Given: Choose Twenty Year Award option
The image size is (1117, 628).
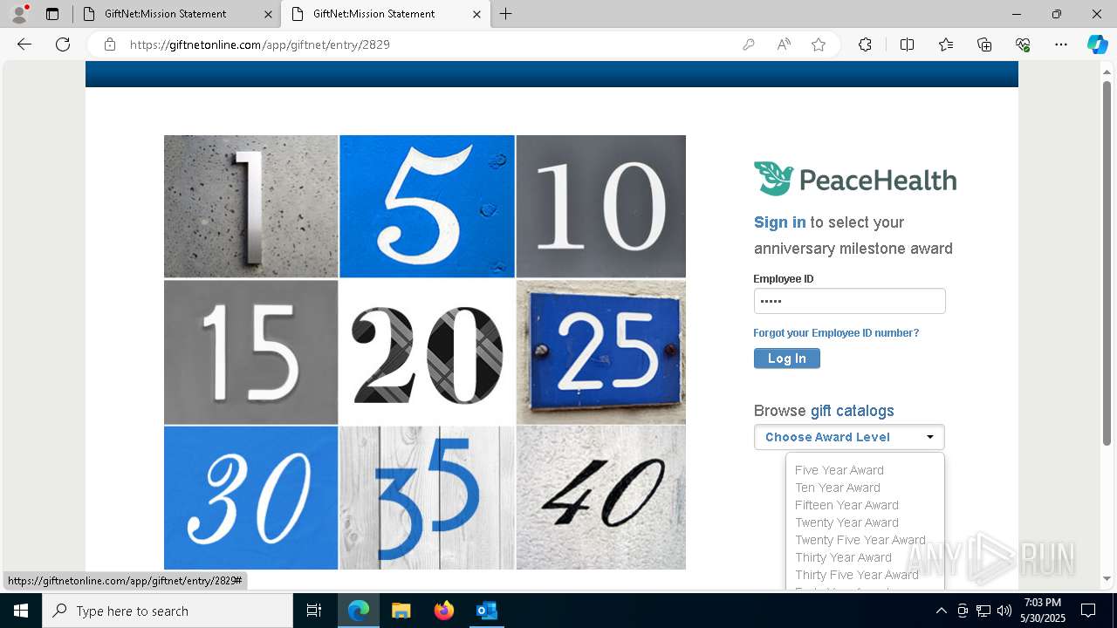Looking at the screenshot, I should click(846, 522).
